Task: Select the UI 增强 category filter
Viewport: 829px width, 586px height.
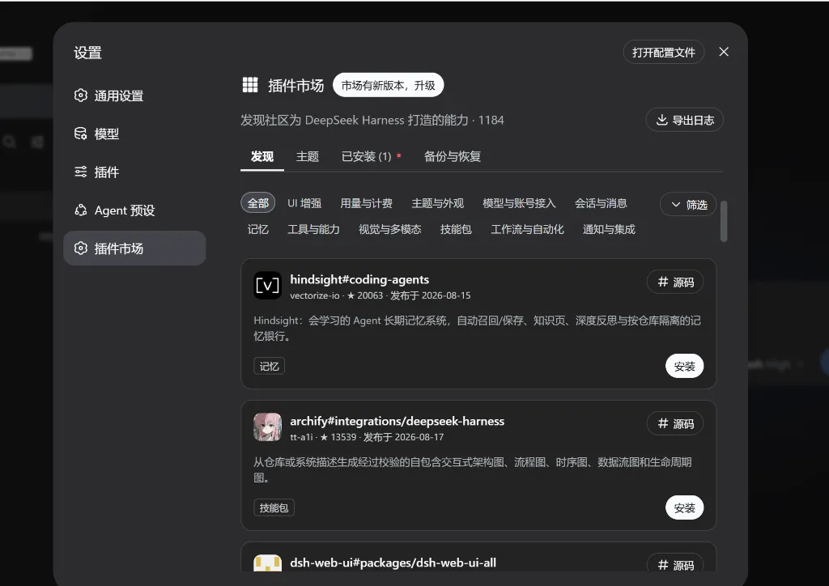Action: [x=304, y=203]
